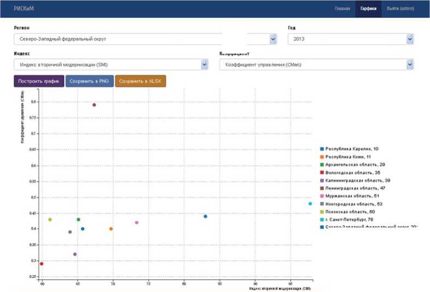Screen dimensions: 430x292
Task: Go to the Главная tab
Action: point(342,9)
